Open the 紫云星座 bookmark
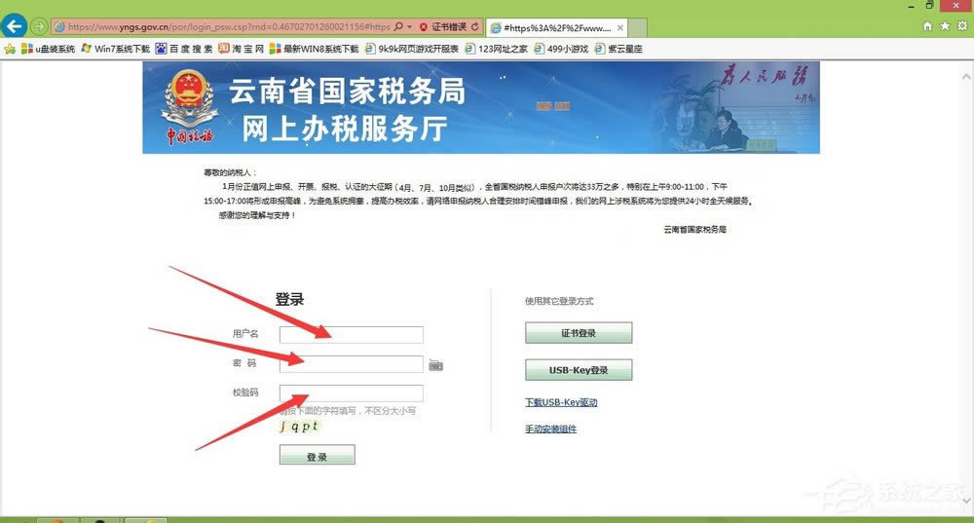This screenshot has height=523, width=974. (x=618, y=49)
